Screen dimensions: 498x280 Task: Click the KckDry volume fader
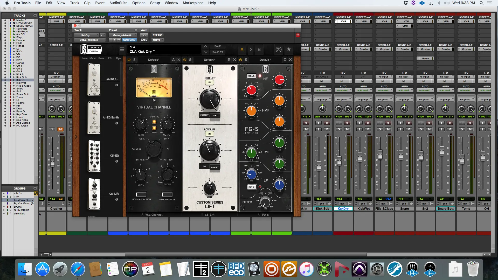click(339, 161)
